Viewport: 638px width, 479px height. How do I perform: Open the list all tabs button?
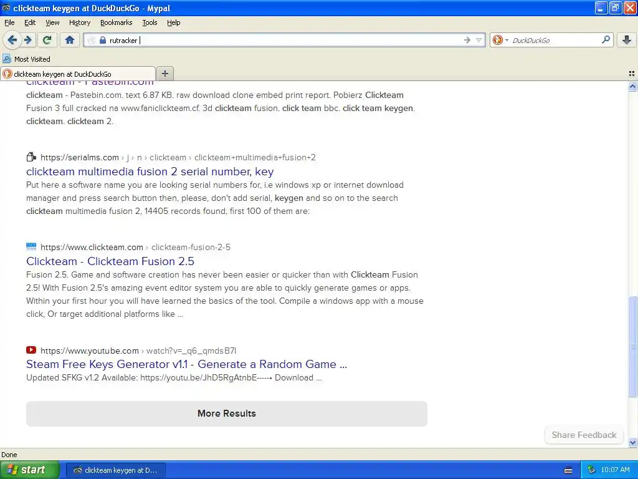632,74
